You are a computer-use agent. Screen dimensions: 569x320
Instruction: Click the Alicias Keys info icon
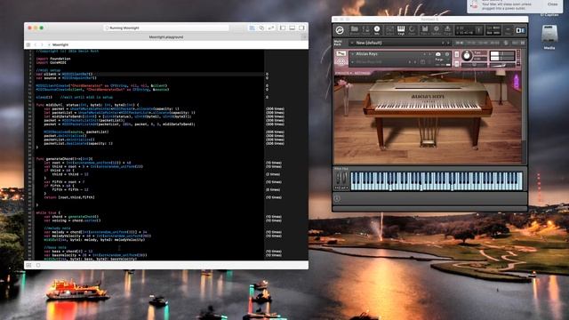[x=446, y=54]
